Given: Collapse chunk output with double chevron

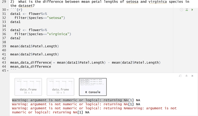Looking at the screenshot, I should click(187, 76).
